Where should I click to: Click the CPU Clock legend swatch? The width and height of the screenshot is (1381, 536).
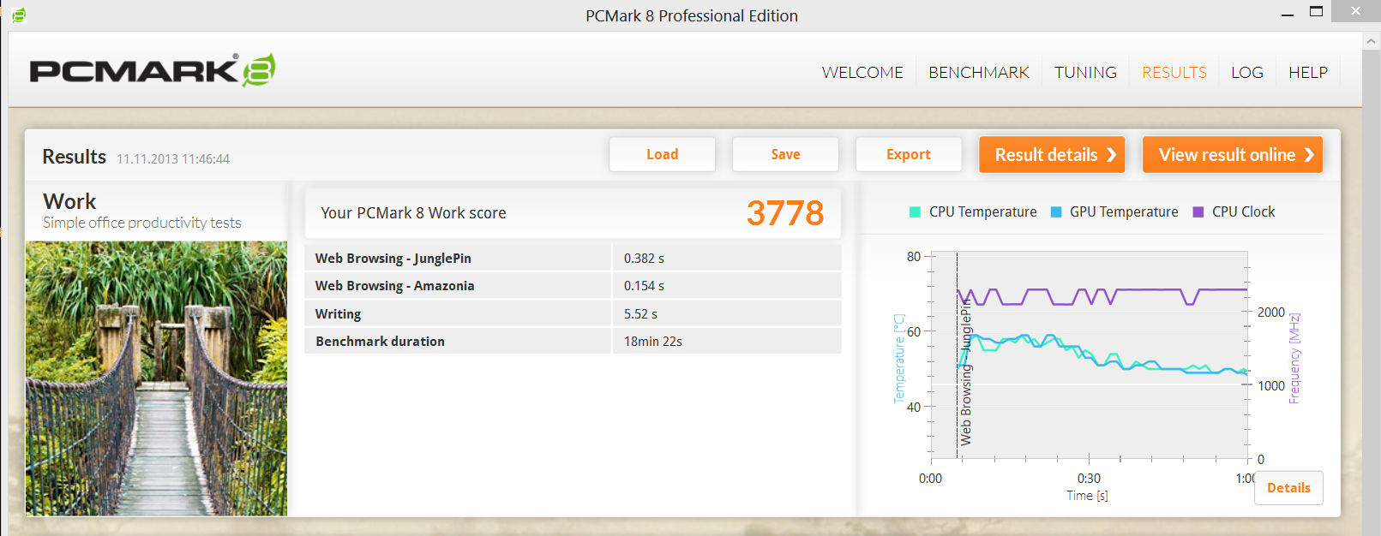(x=1198, y=211)
